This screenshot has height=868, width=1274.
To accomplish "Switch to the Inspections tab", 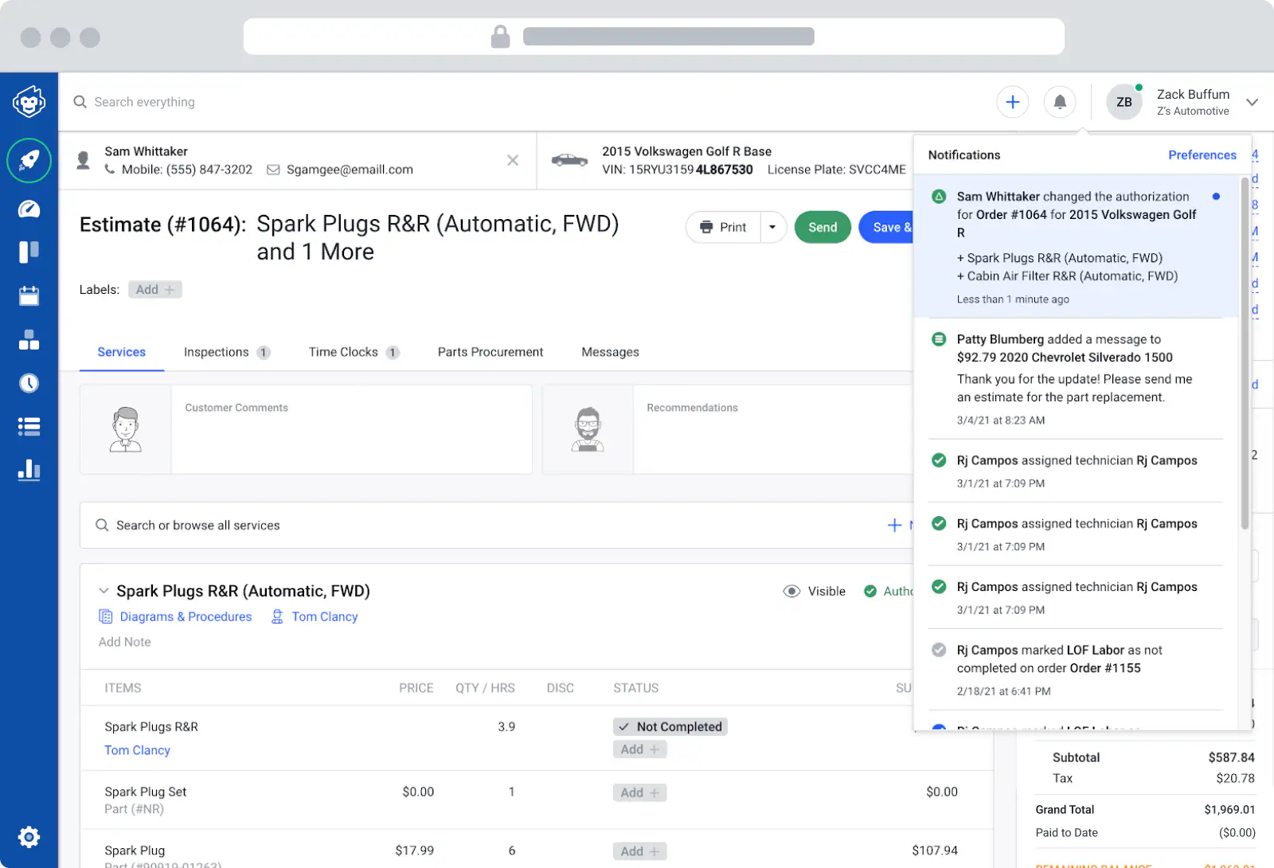I will (x=217, y=352).
